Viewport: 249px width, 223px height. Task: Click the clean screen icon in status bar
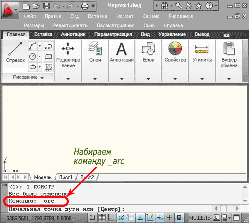click(x=236, y=218)
